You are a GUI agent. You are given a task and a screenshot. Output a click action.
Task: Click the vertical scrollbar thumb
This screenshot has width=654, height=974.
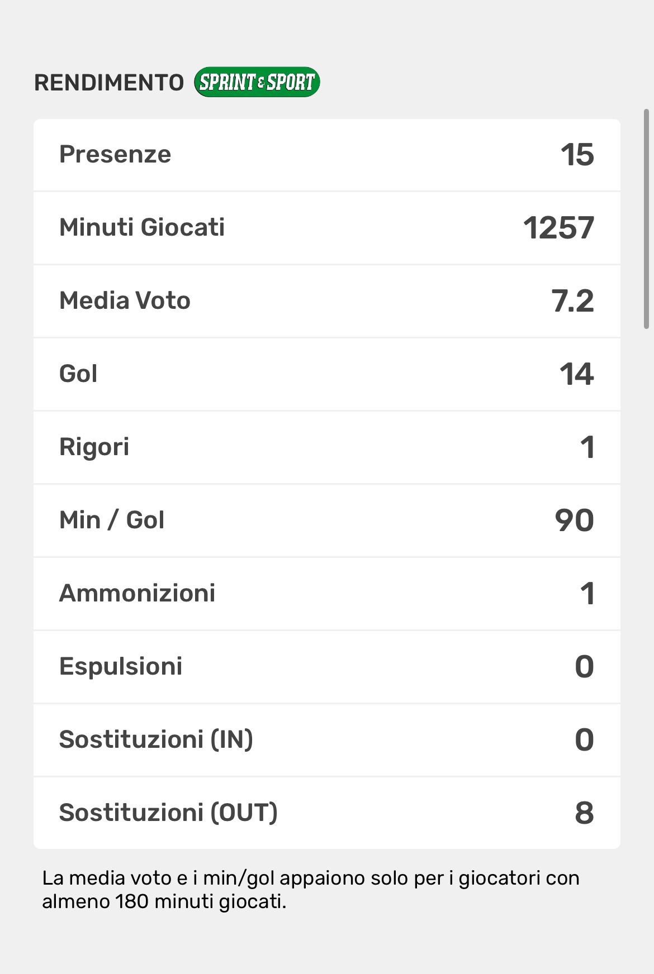point(646,219)
